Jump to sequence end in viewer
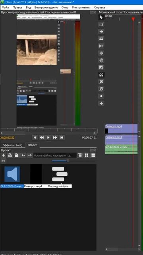Viewport: 143px width, 255px height. (62, 137)
